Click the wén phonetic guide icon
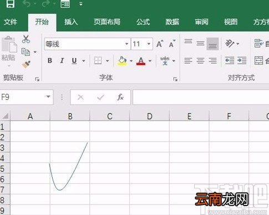Viewport: 269px width, 215px height. tap(165, 61)
